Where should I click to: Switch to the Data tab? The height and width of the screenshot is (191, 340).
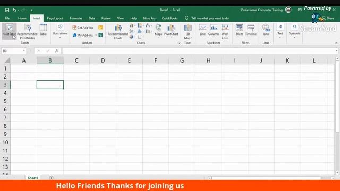tap(92, 18)
